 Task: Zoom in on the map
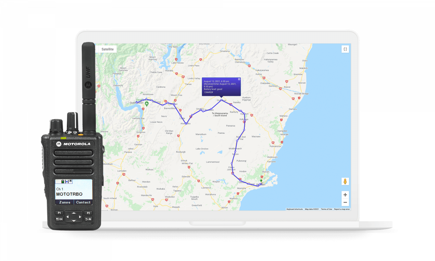click(345, 195)
